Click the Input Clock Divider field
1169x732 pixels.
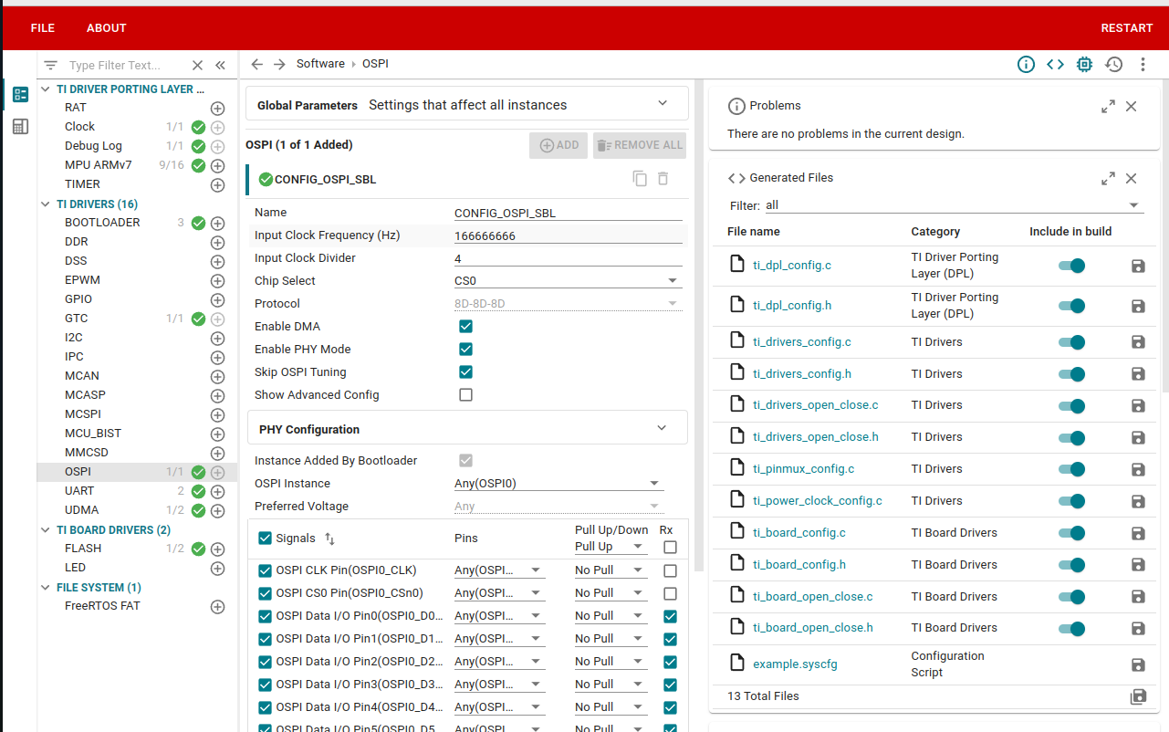(568, 258)
